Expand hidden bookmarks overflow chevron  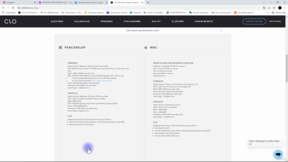(268, 13)
